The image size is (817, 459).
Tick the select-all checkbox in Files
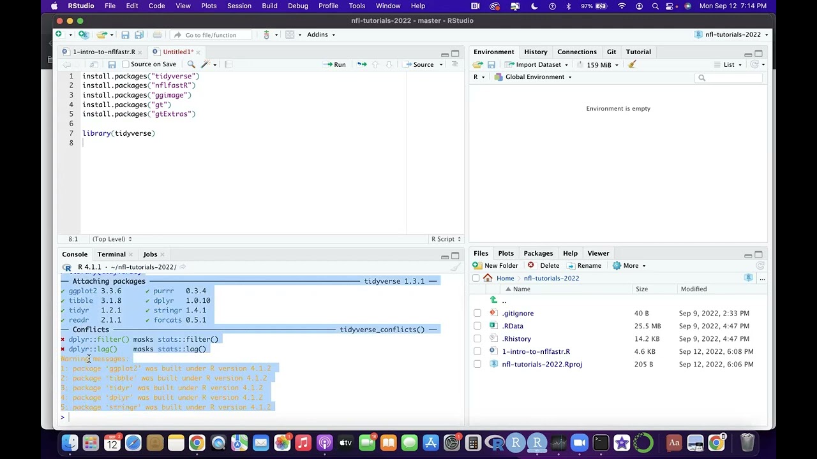tap(476, 278)
